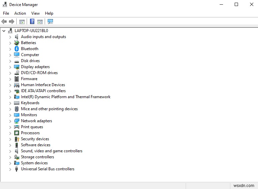Image resolution: width=258 pixels, height=189 pixels.
Task: Click the Firmware chip icon
Action: click(x=16, y=79)
